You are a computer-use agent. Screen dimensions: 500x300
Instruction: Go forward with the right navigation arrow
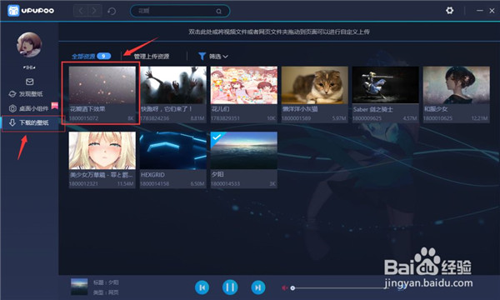click(x=94, y=11)
